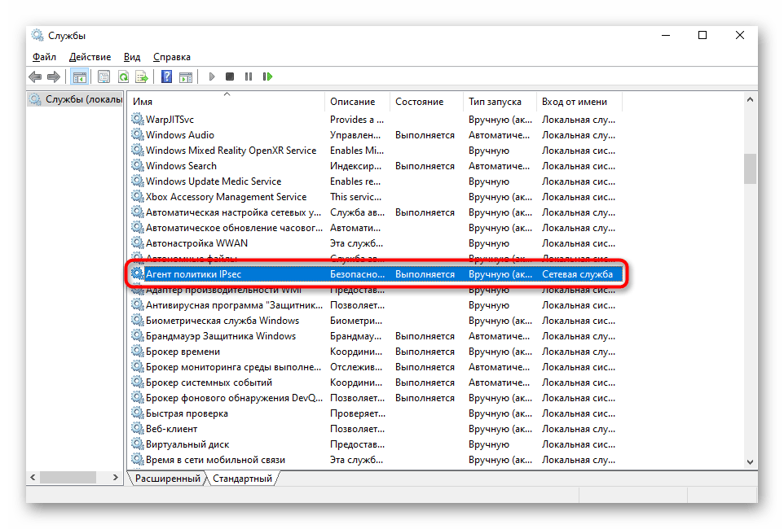Viewport: 784px width, 529px height.
Task: Stop the service with the stop icon
Action: click(230, 77)
